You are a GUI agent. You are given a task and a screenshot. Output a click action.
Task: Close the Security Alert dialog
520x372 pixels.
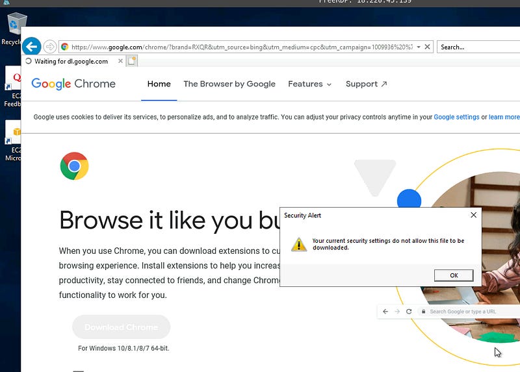pyautogui.click(x=474, y=215)
